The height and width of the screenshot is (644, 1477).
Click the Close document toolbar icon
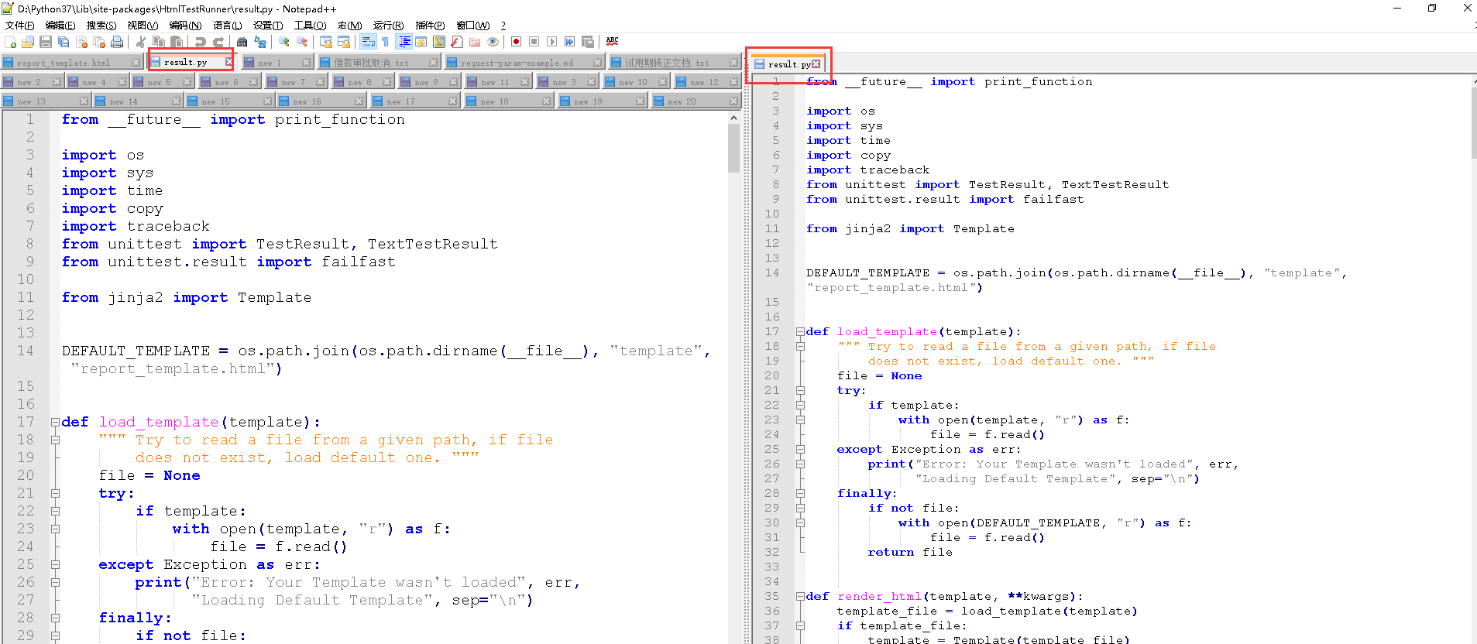[x=81, y=42]
